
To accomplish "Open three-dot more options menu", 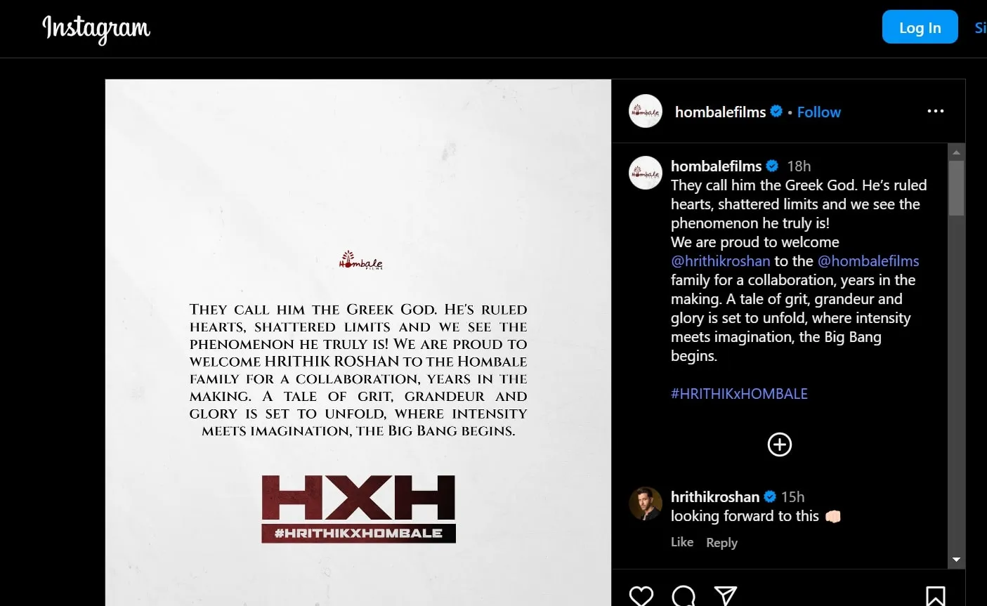I will tap(935, 111).
